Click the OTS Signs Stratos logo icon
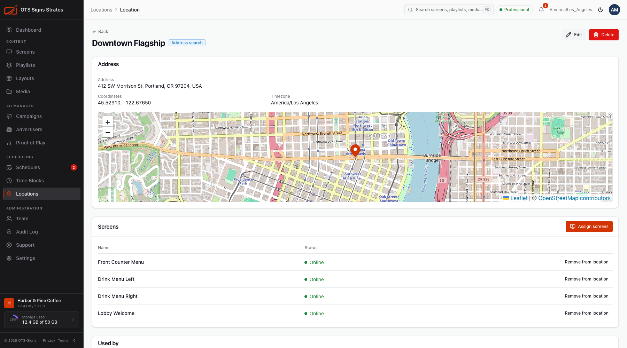Image resolution: width=627 pixels, height=348 pixels. [x=10, y=10]
